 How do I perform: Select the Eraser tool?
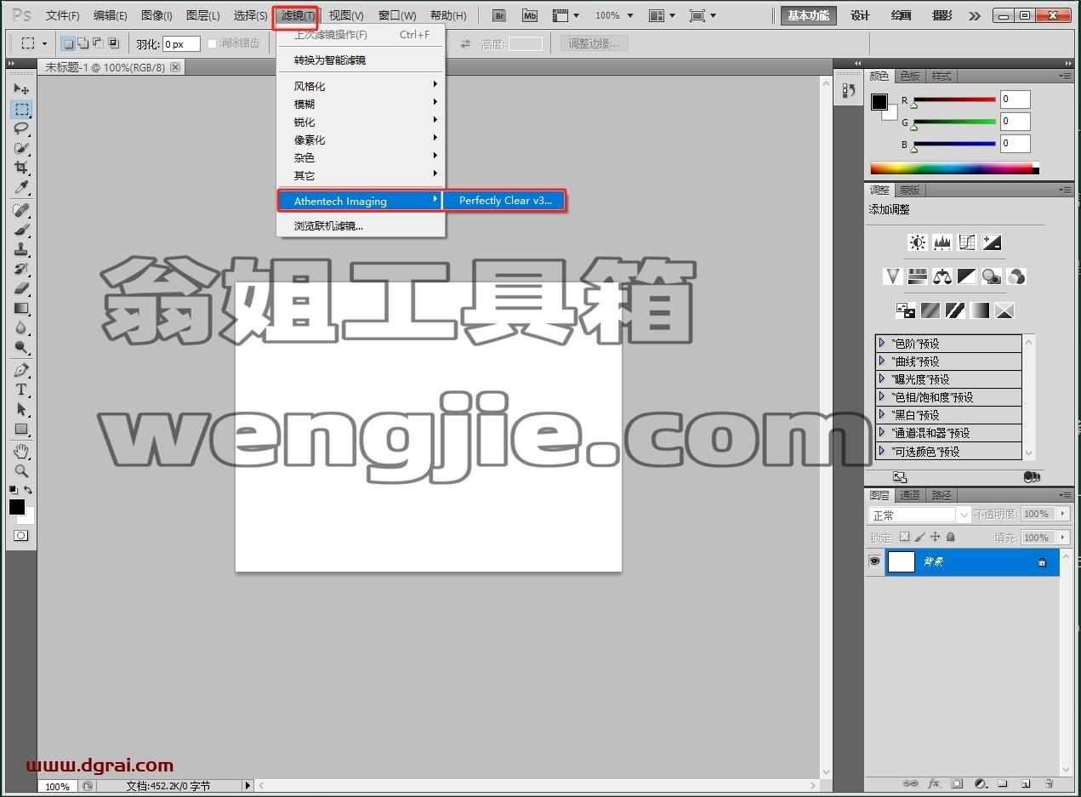point(21,288)
